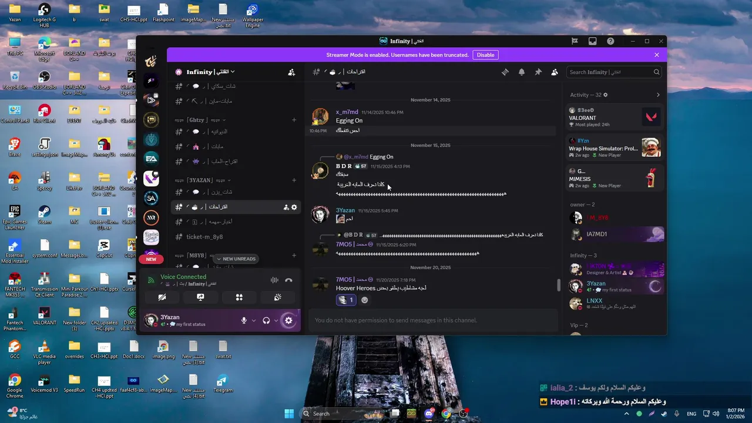Image resolution: width=752 pixels, height=423 pixels.
Task: Disable Streamer Mode button
Action: (485, 55)
